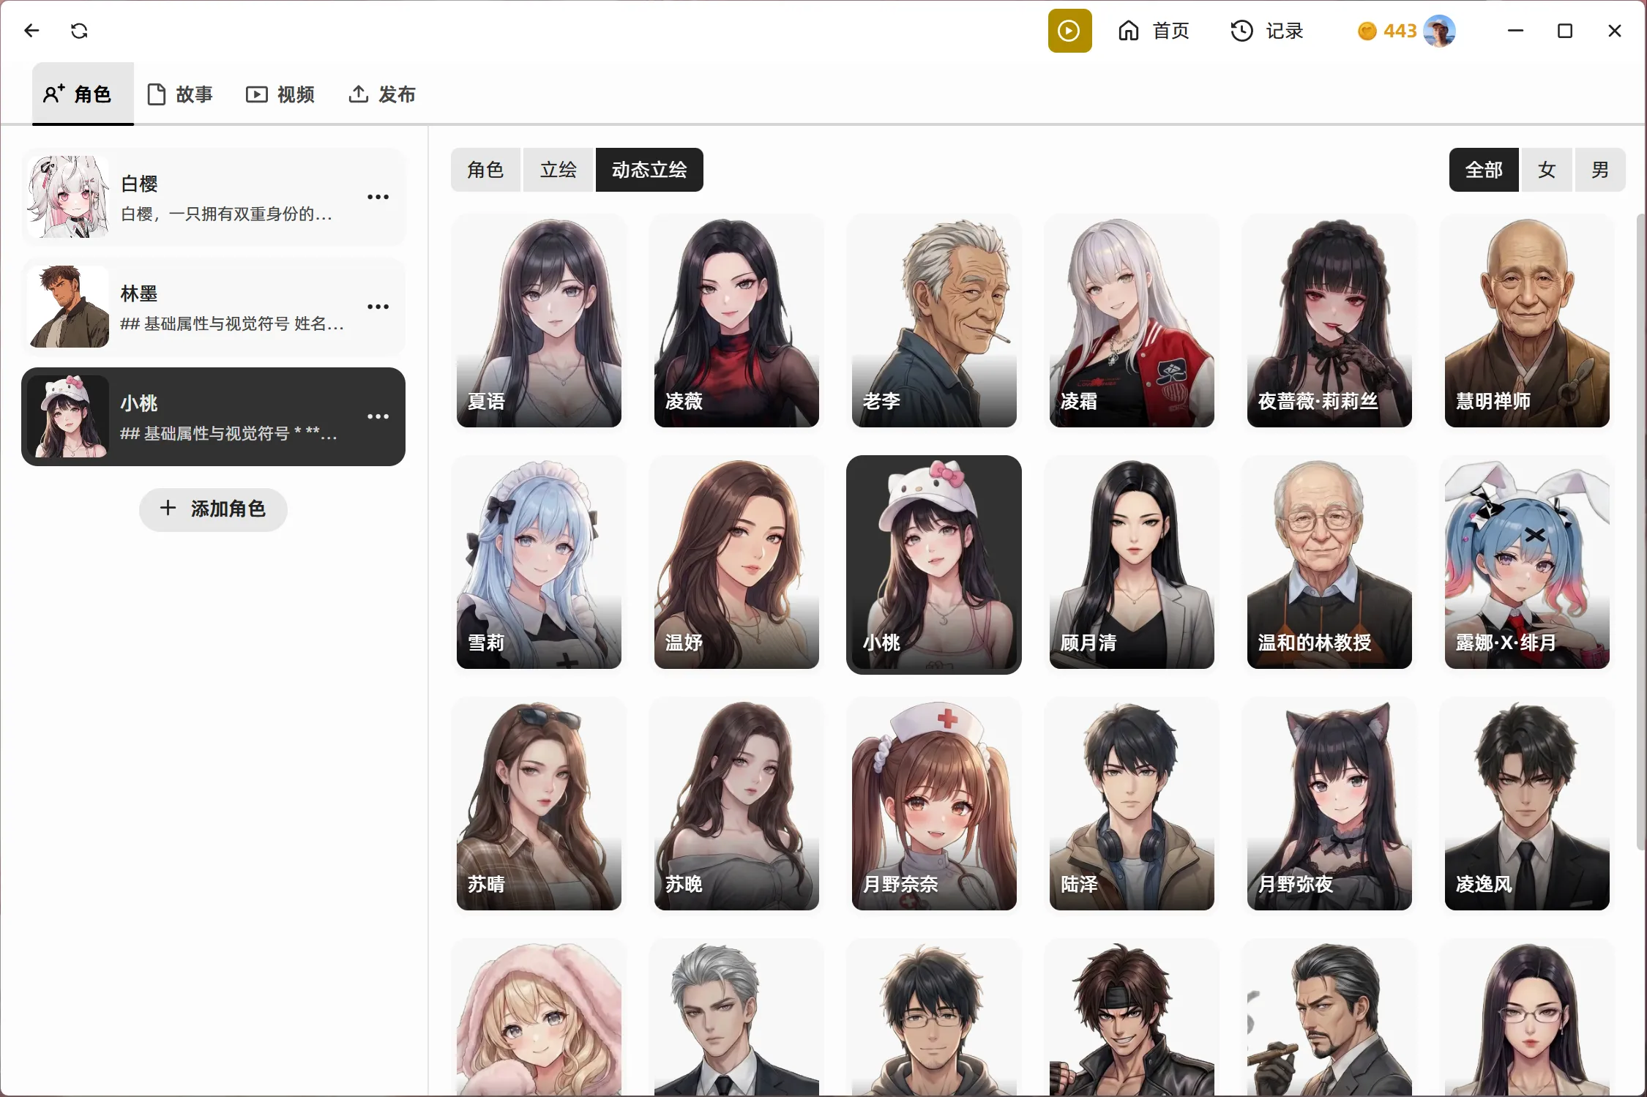This screenshot has height=1097, width=1647.
Task: Choose the 小桃 card in the gallery
Action: [934, 564]
